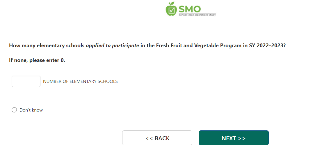Viewport: 313px width, 153px height.
Task: Click the double chevrons on the NEXT button
Action: (242, 139)
